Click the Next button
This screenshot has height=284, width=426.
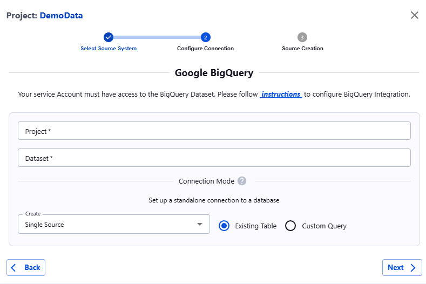(402, 267)
